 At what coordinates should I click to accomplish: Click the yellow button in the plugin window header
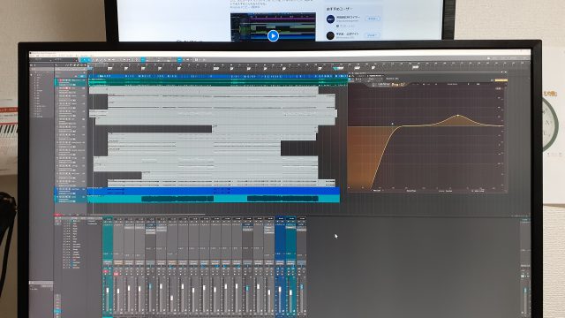click(x=501, y=80)
